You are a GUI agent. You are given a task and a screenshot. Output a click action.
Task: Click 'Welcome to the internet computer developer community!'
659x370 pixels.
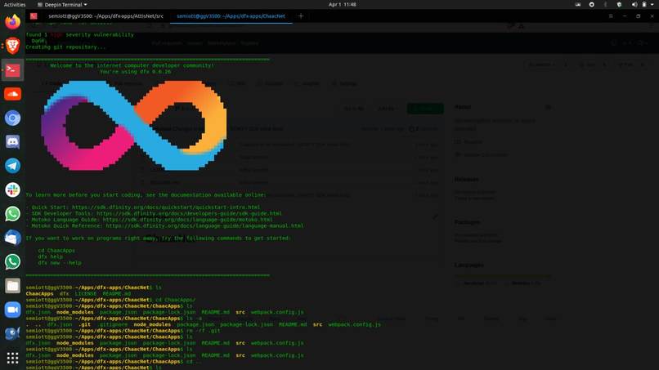(x=132, y=65)
